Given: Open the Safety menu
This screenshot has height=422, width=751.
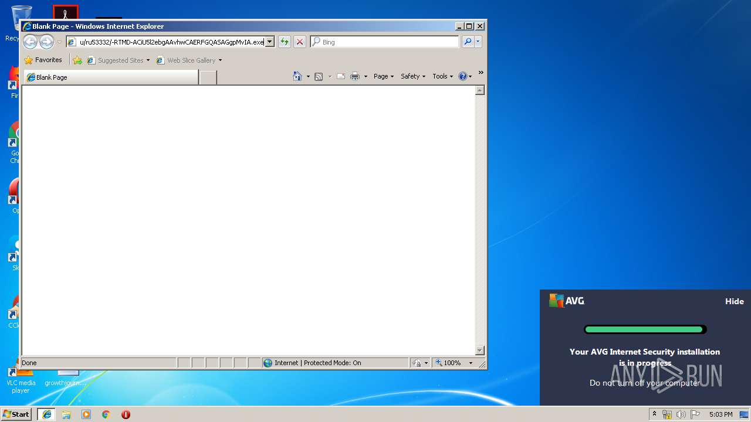Looking at the screenshot, I should [x=413, y=76].
